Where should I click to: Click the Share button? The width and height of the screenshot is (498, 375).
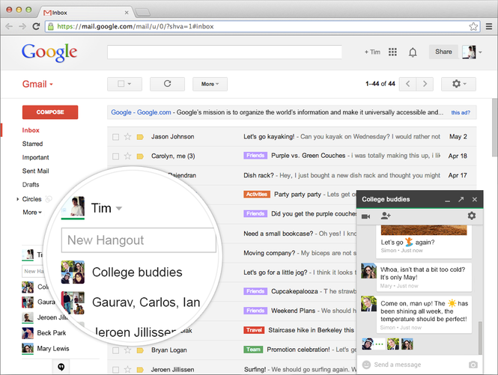tap(443, 52)
